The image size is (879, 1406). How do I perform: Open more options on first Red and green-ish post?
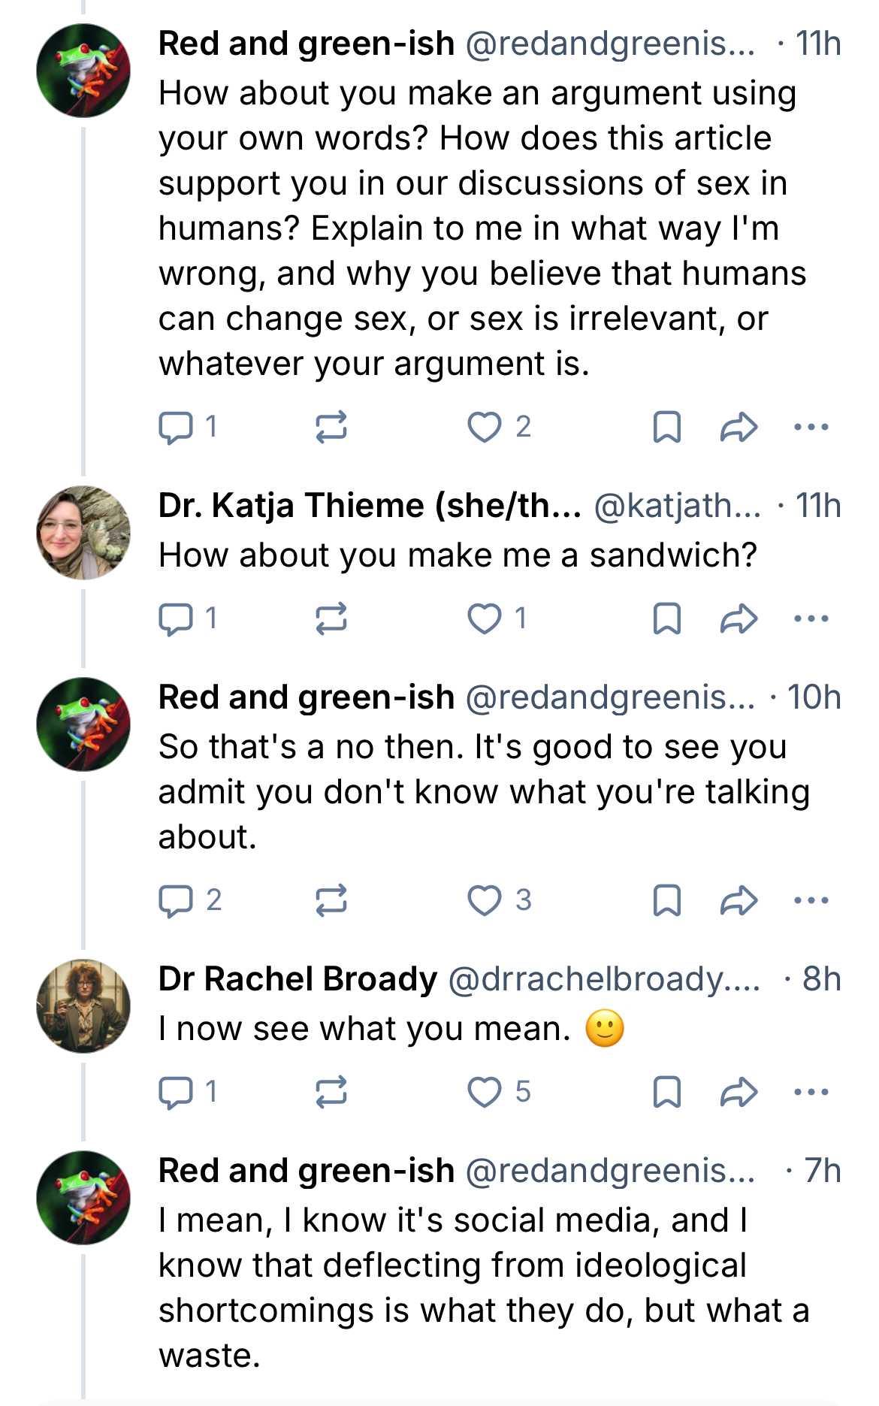point(811,428)
